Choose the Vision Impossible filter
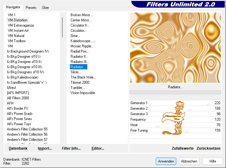This screenshot has height=168, width=226. point(83,93)
